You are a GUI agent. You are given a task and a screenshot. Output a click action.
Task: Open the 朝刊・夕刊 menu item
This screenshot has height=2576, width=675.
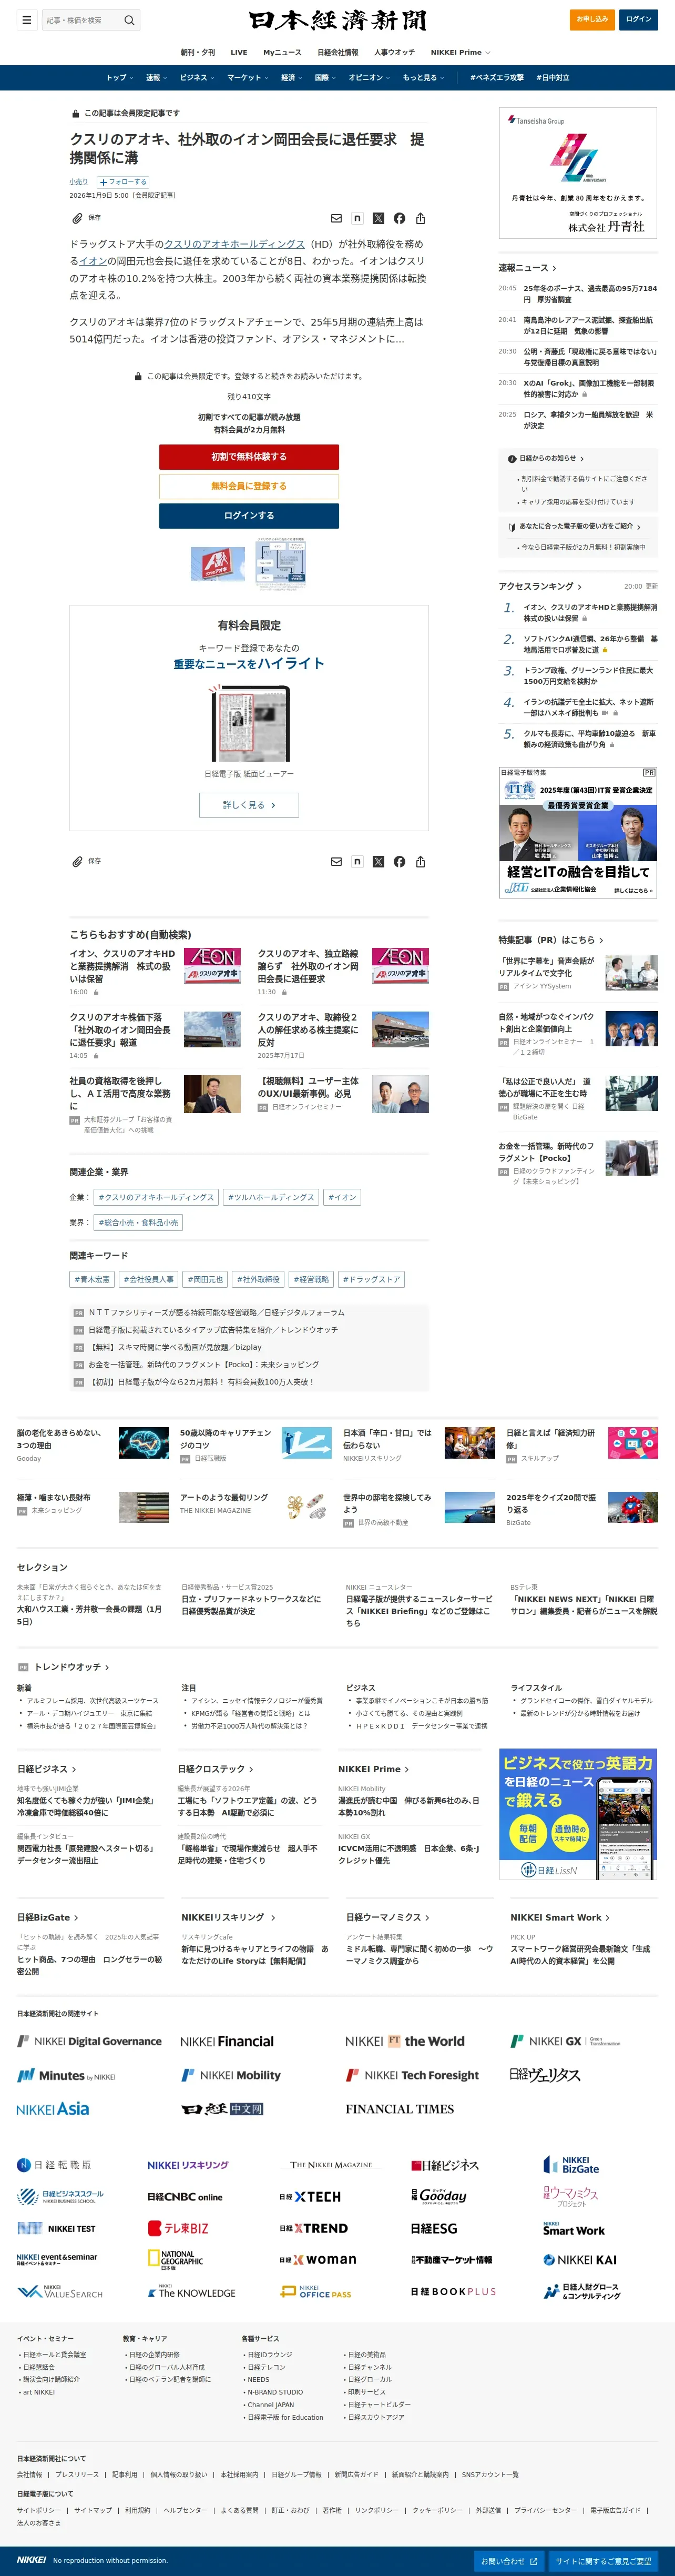[x=197, y=52]
